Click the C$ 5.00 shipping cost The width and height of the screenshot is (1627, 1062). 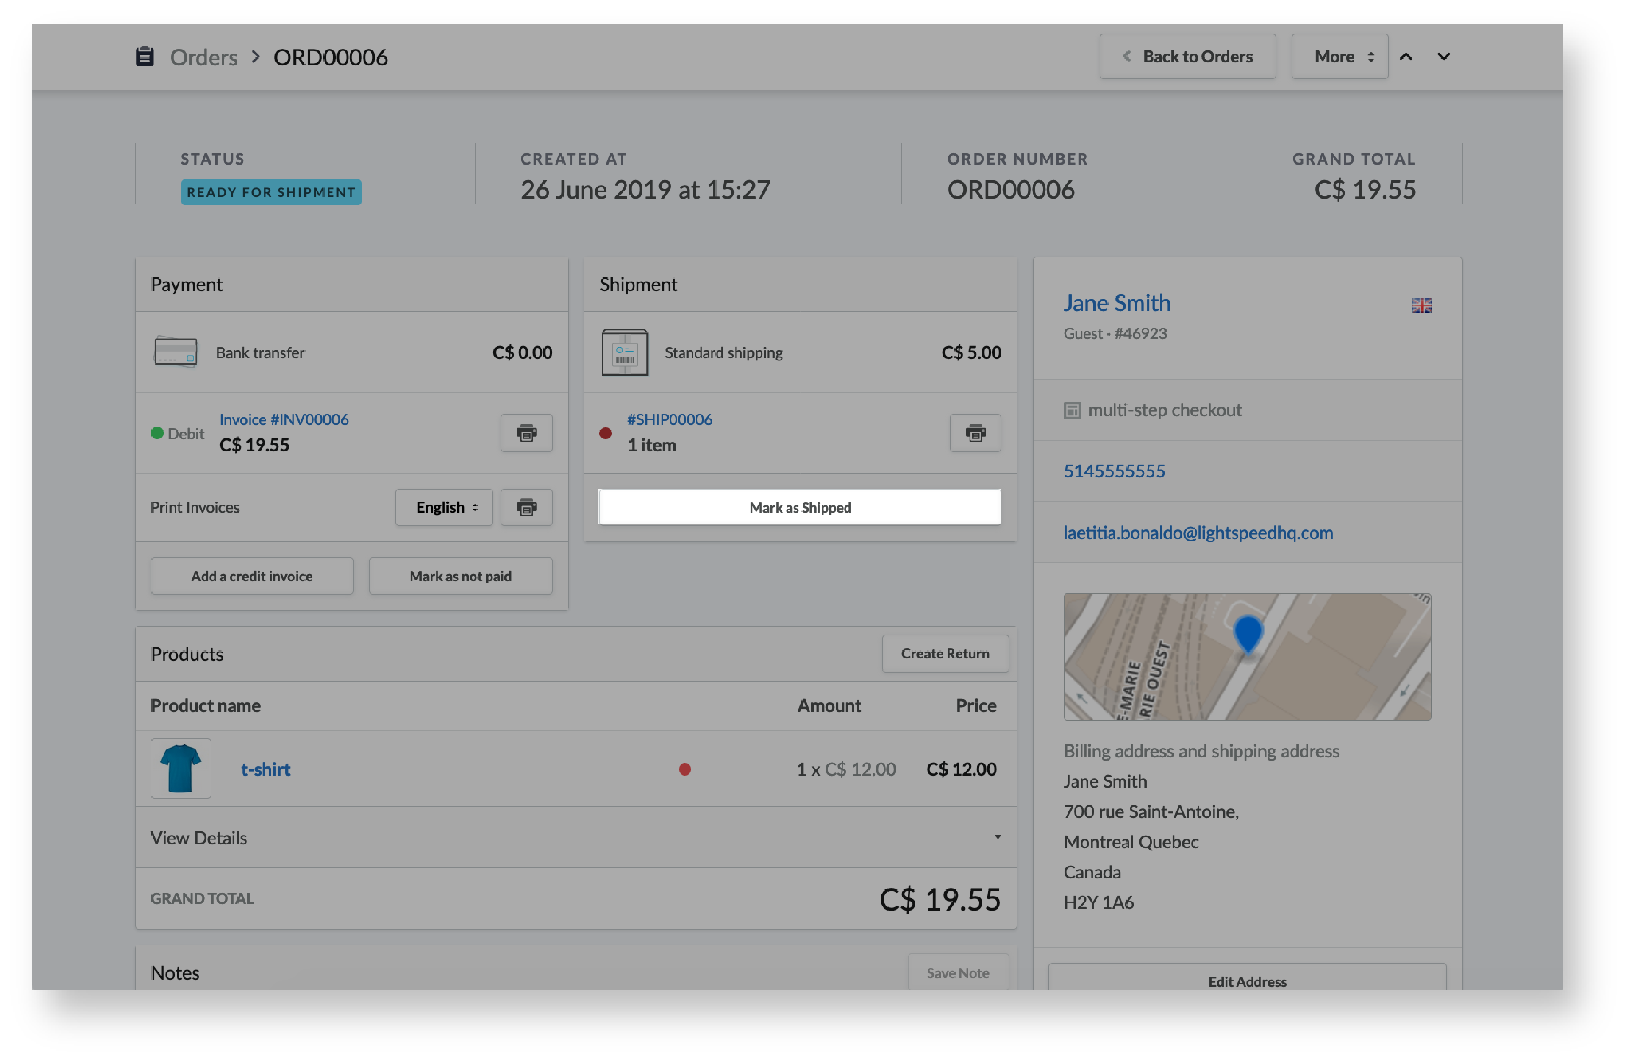[971, 352]
